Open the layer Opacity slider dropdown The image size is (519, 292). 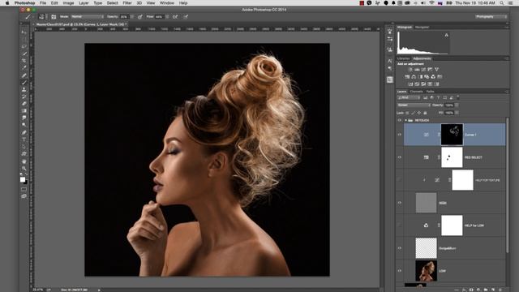point(457,105)
